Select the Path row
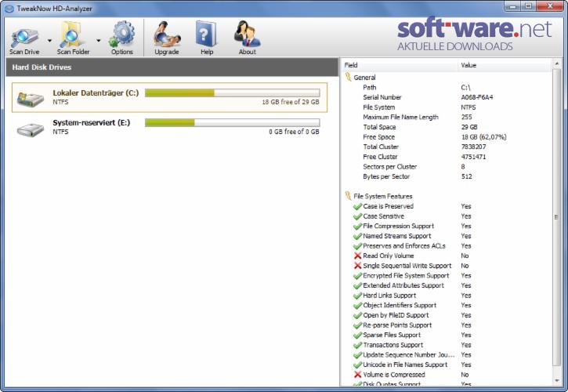This screenshot has height=392, width=568. 447,87
